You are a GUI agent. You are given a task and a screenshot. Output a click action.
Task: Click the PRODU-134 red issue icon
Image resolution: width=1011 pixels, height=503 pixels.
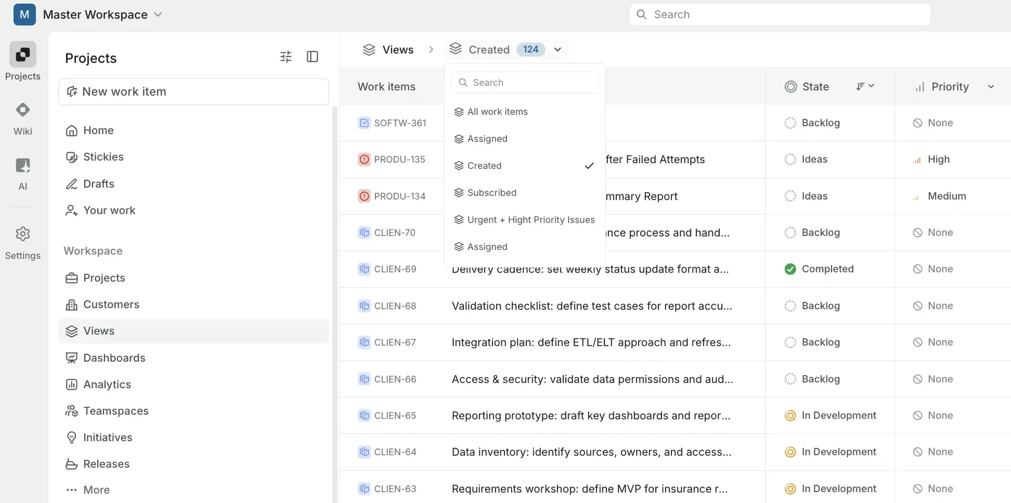click(x=364, y=196)
